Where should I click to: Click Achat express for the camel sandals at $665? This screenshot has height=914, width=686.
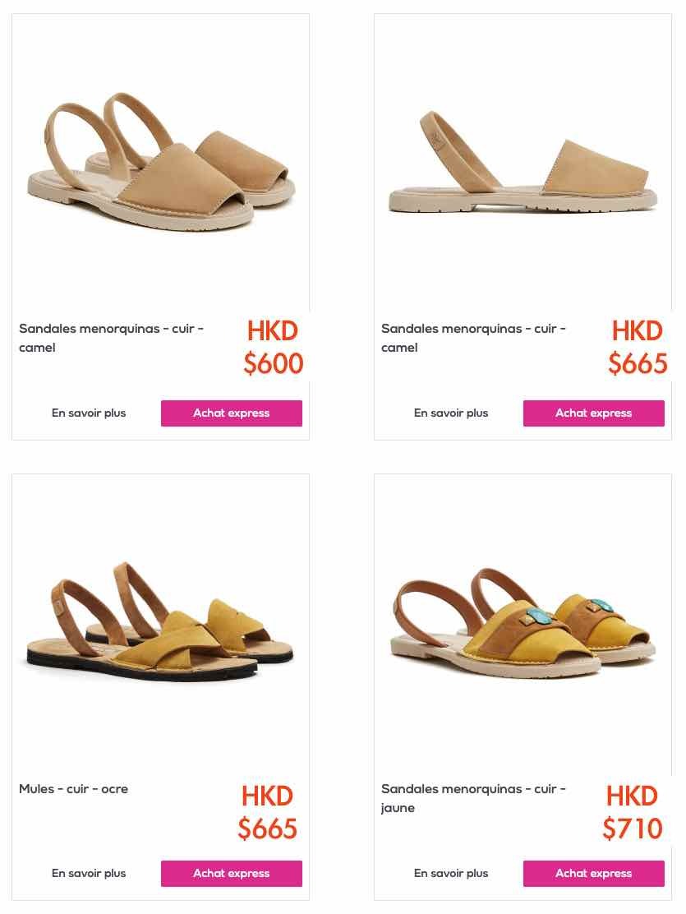(x=593, y=413)
